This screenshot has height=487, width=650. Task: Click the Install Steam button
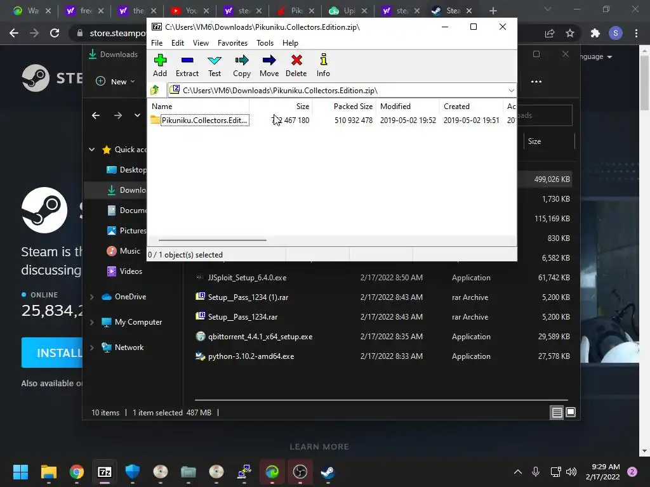click(52, 353)
